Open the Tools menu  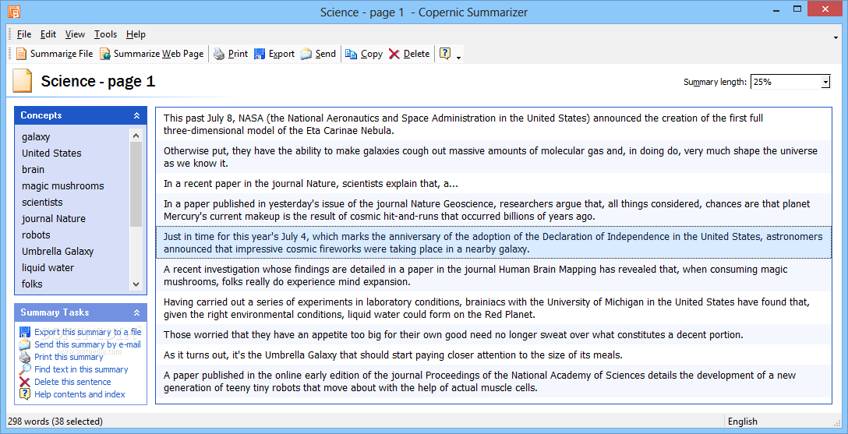(105, 34)
